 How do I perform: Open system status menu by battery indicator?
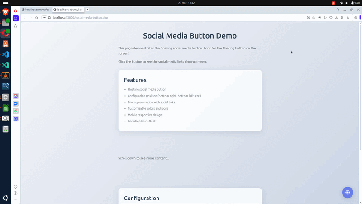355,3
